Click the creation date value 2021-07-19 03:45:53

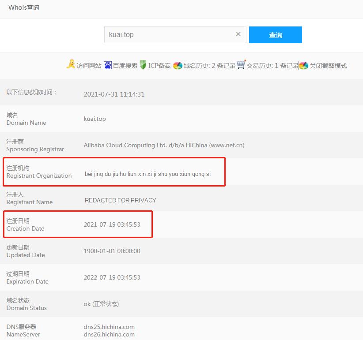(x=112, y=224)
